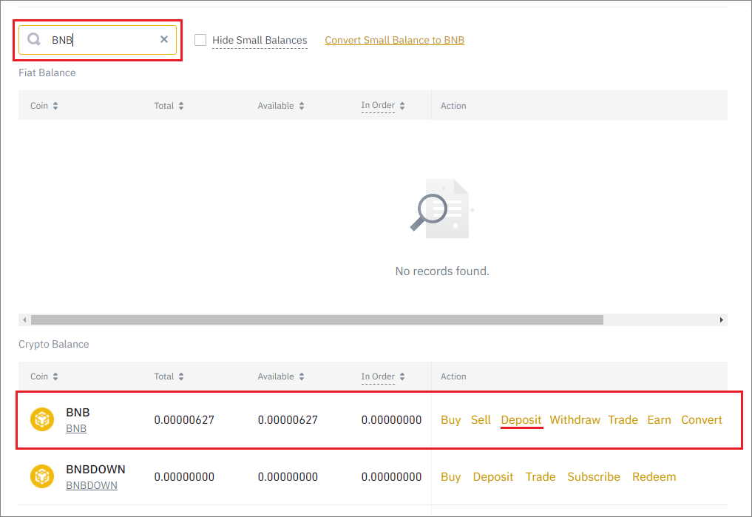This screenshot has height=517, width=752.
Task: Focus the coin search field
Action: pyautogui.click(x=98, y=40)
